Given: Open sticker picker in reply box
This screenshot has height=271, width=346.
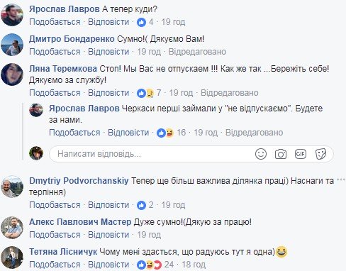Looking at the screenshot, I should point(320,154).
